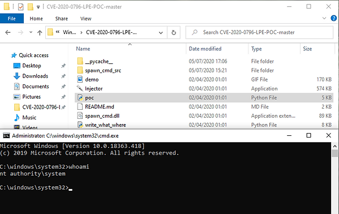Expand the ribbon with chevron arrow

pos(324,18)
